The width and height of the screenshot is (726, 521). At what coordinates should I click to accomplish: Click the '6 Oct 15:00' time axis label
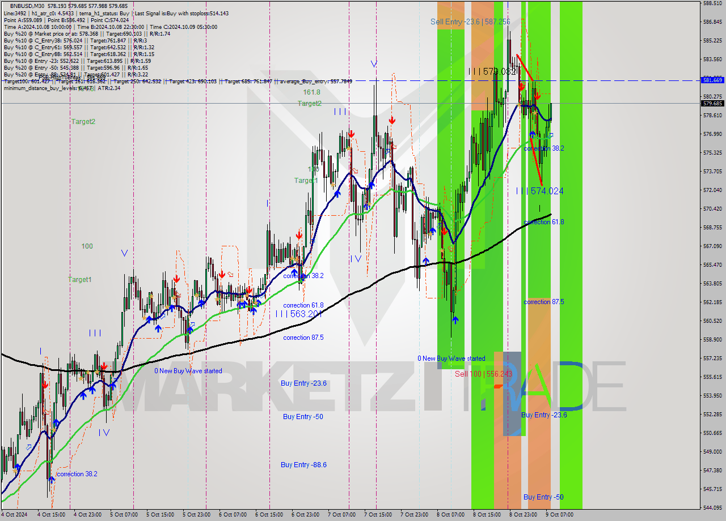tap(269, 515)
